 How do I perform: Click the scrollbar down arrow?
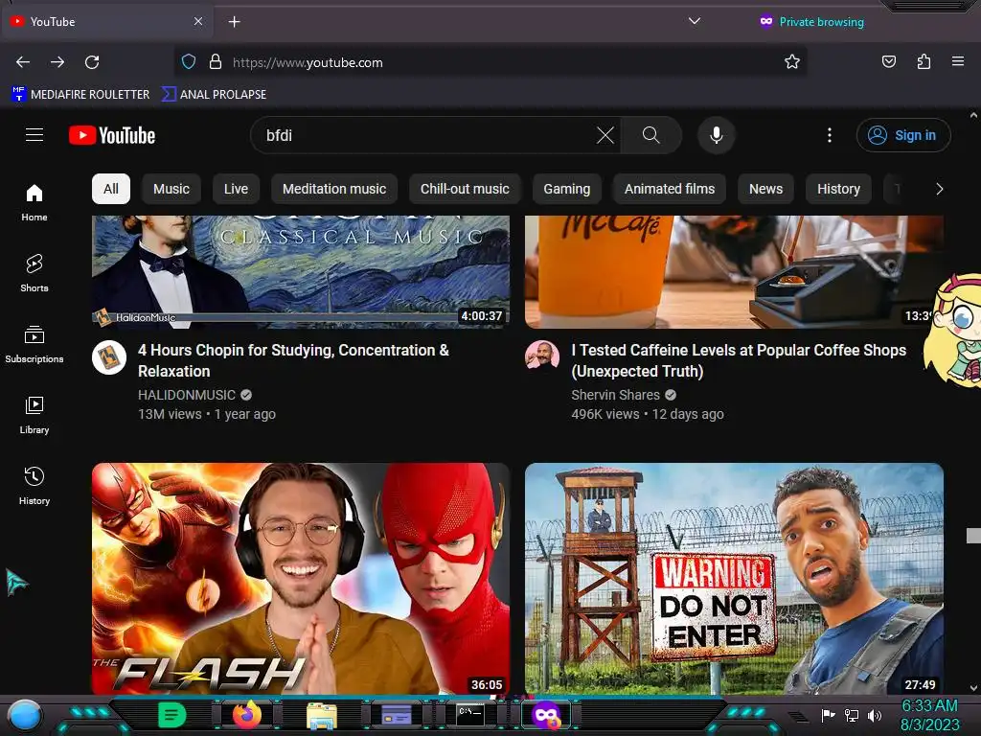pyautogui.click(x=973, y=688)
